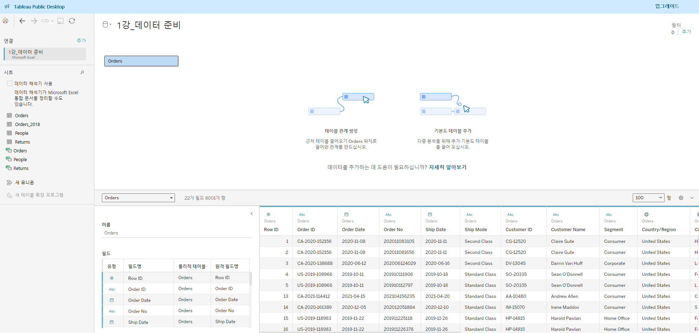The image size is (699, 333).
Task: Click the calendar icon in the Ship Date field row
Action: (112, 322)
